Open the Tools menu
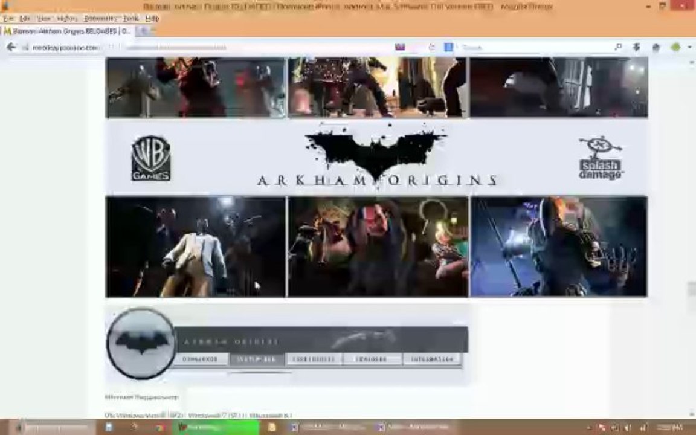Viewport: 696px width, 435px height. tap(131, 19)
